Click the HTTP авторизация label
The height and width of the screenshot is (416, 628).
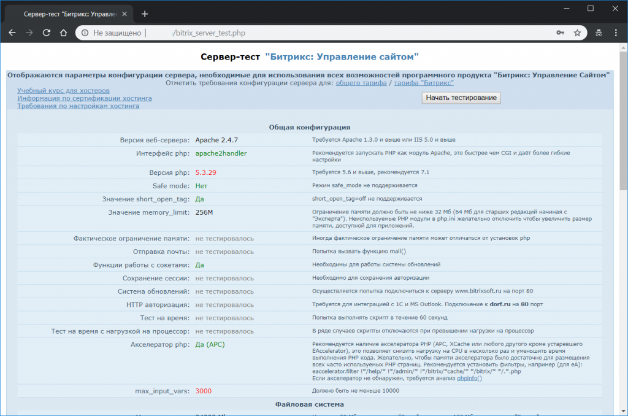[x=158, y=304]
